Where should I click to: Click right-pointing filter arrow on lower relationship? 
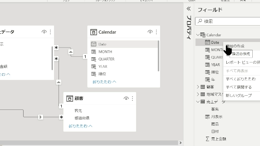tap(41, 117)
